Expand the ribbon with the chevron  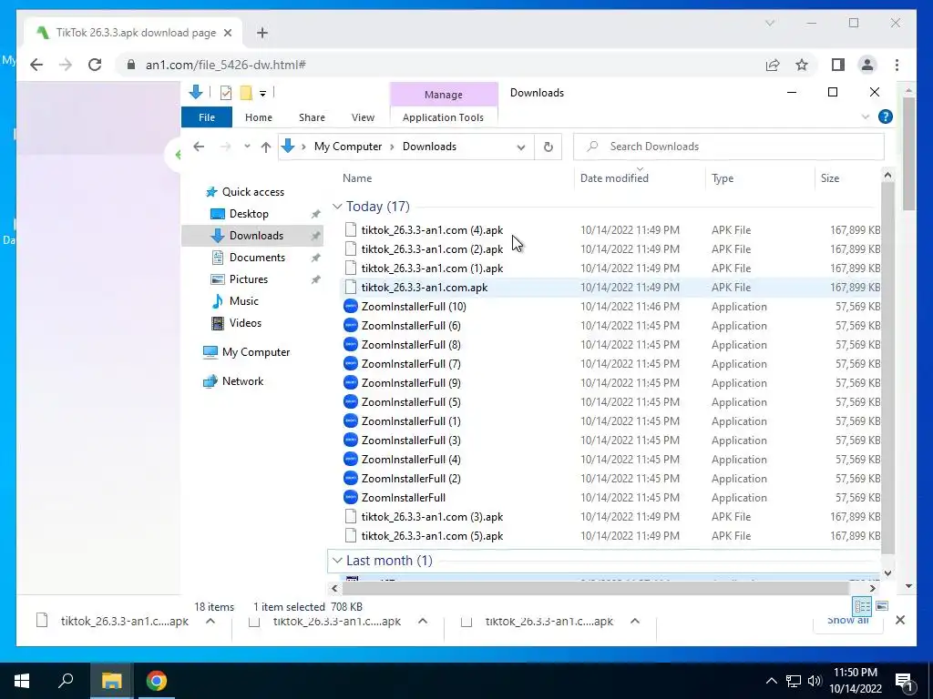[866, 116]
